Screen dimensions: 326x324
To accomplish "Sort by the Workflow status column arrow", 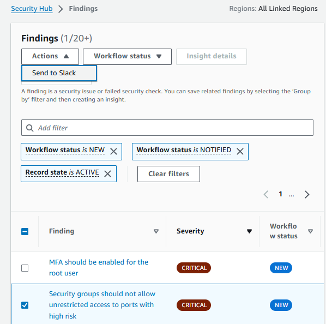I will coord(310,231).
